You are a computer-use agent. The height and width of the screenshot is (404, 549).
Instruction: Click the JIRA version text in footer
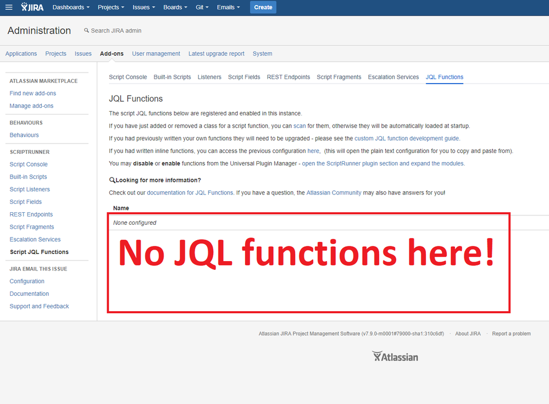(x=351, y=334)
